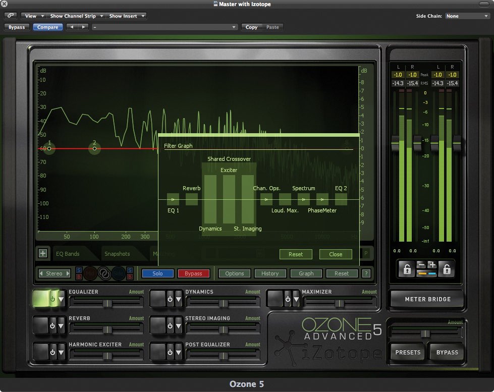This screenshot has width=494, height=392.
Task: Click previous preset left arrow
Action: [72, 27]
